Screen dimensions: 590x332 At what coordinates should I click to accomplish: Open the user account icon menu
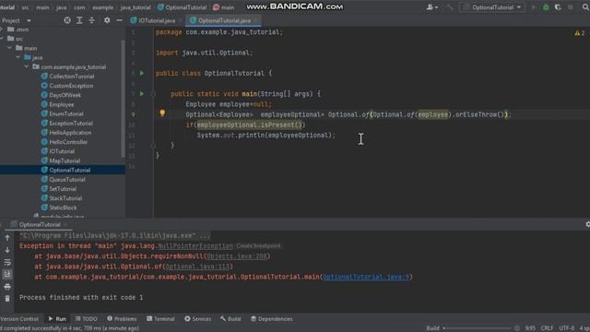[x=432, y=7]
